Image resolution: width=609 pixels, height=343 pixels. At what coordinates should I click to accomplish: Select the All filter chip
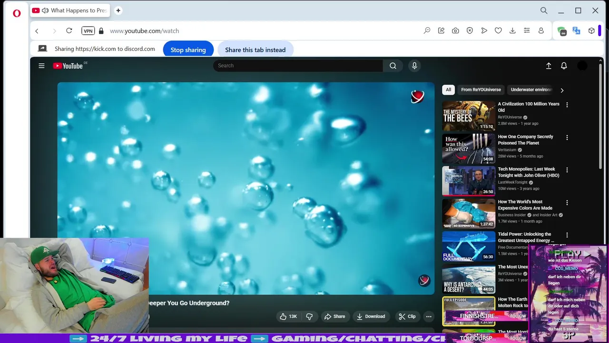tap(448, 90)
